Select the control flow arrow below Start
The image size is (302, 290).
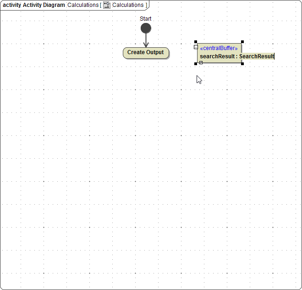146,40
